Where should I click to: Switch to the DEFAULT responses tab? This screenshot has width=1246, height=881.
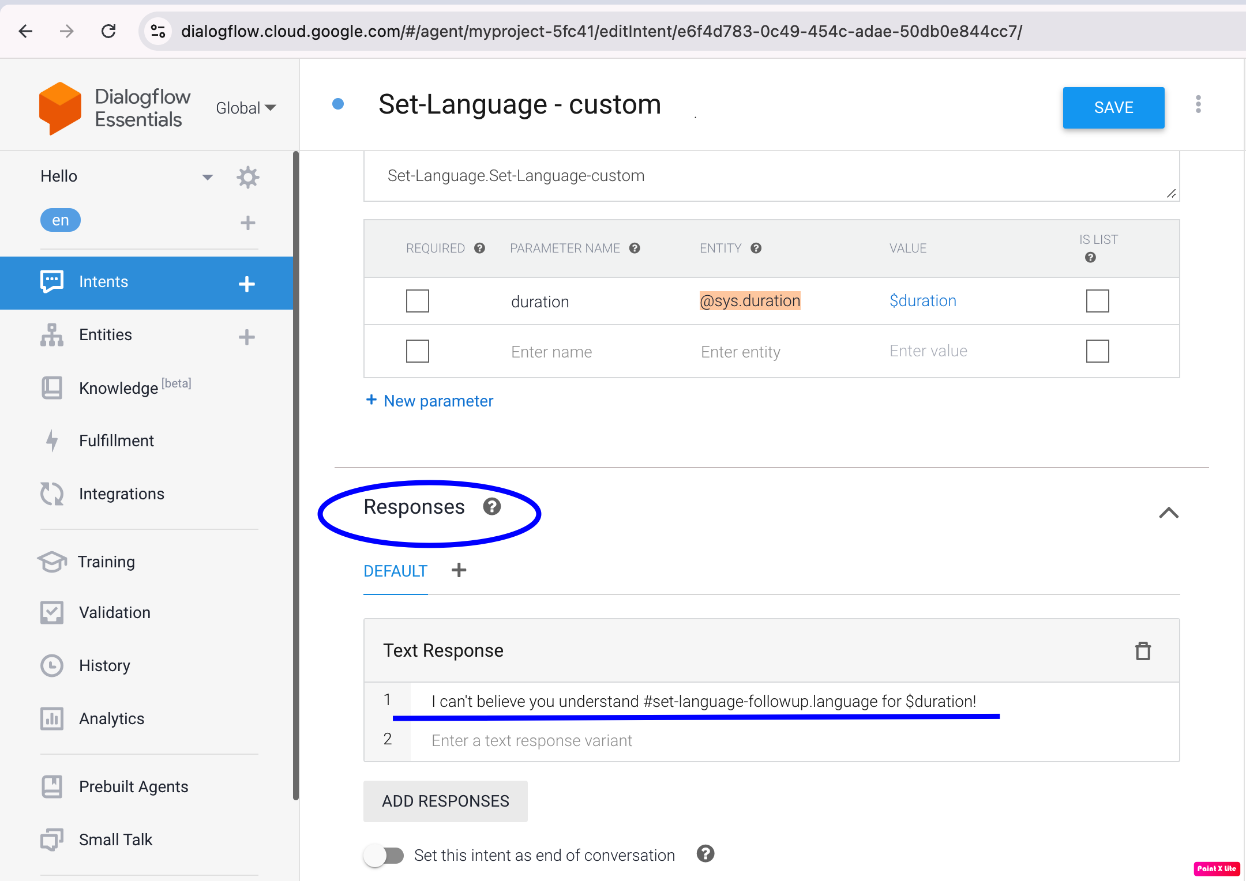point(395,571)
